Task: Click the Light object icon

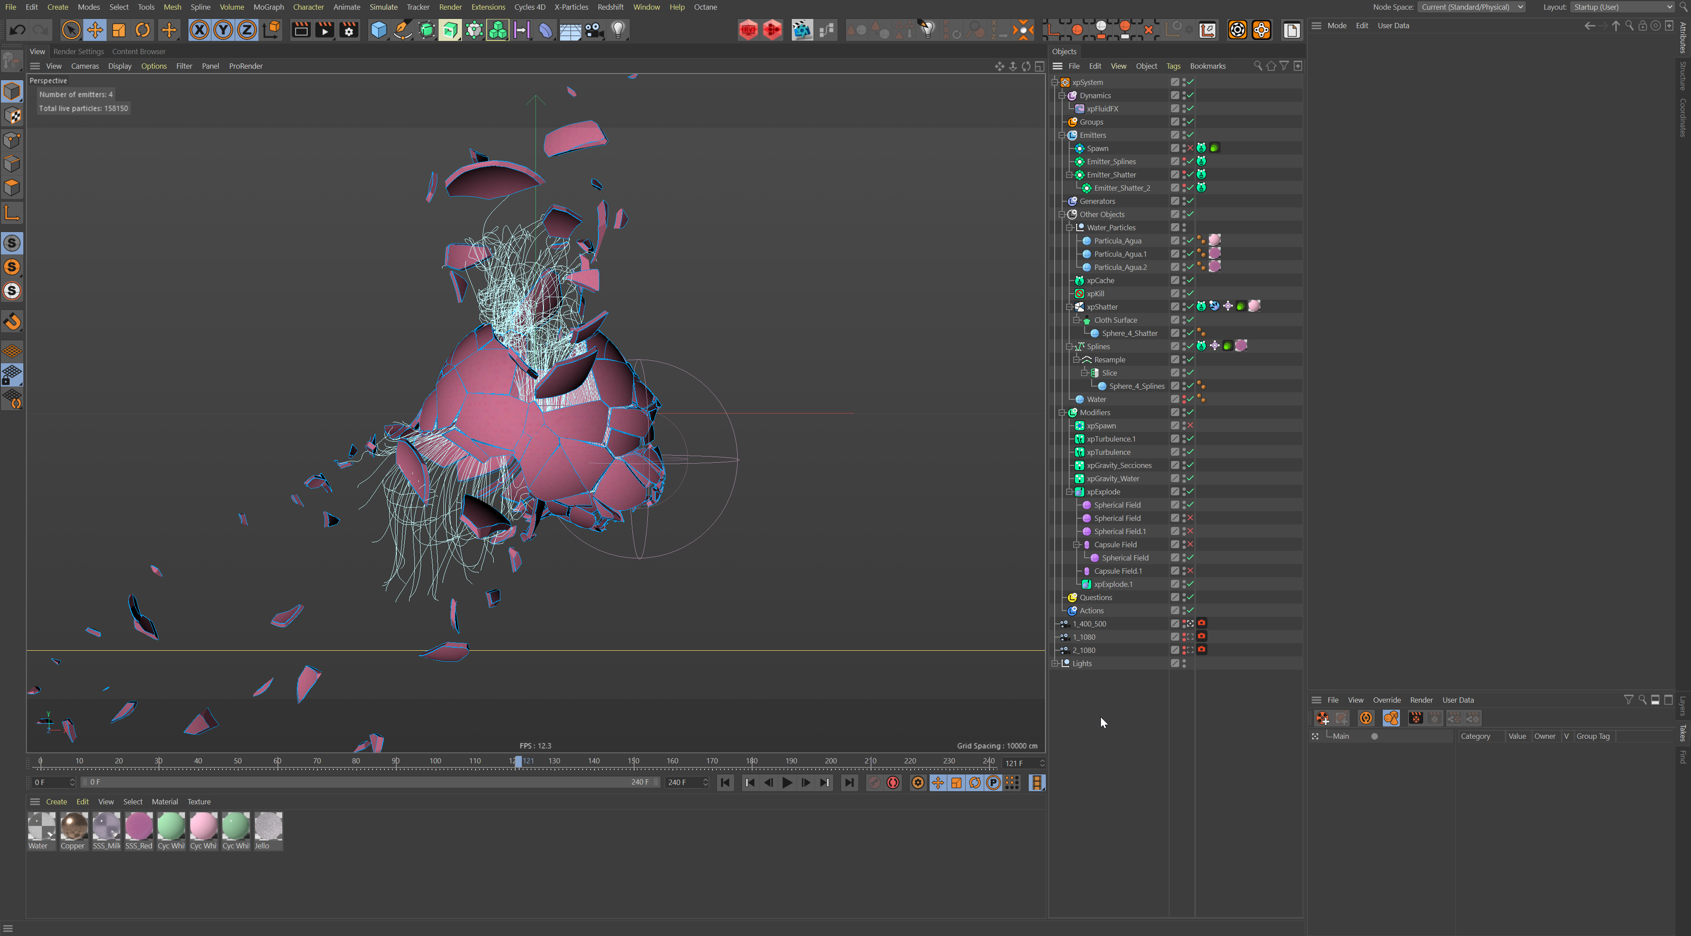Action: point(618,30)
